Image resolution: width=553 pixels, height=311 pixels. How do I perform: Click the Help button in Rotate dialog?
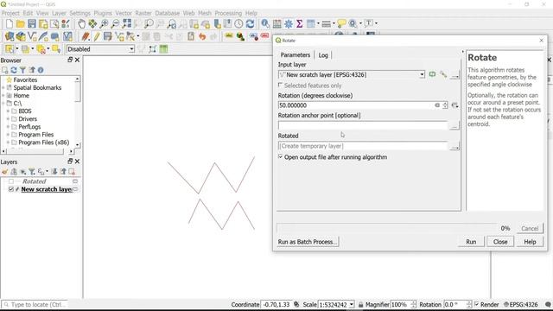click(x=530, y=242)
